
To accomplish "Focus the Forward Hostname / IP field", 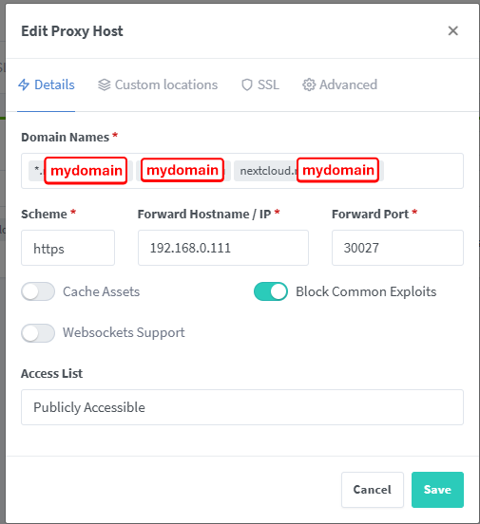I will [223, 248].
